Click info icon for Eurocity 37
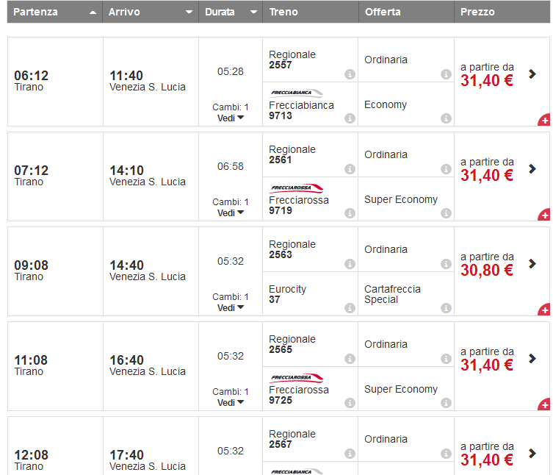Image resolution: width=553 pixels, height=475 pixels. pyautogui.click(x=350, y=308)
